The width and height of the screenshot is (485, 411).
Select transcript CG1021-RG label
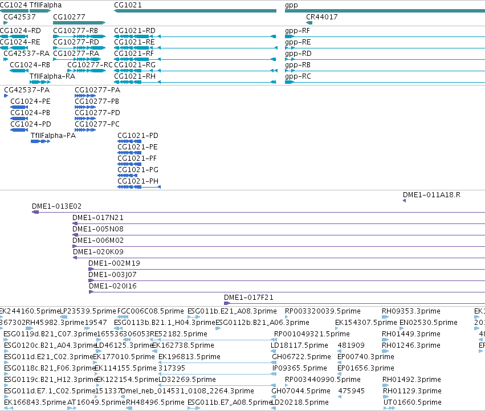pyautogui.click(x=135, y=65)
